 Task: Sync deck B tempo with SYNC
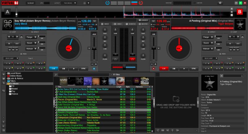pos(193,69)
